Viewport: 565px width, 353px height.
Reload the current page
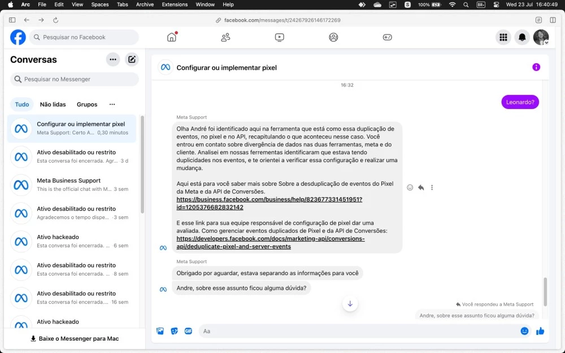point(55,20)
